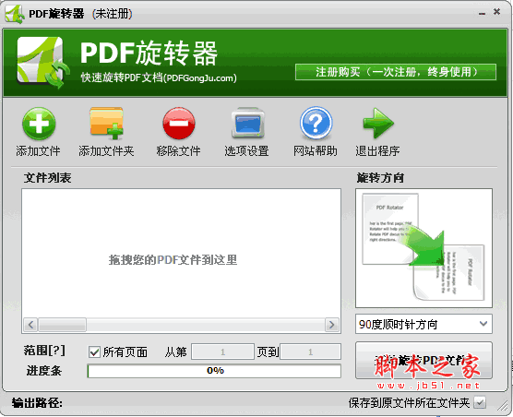Click the 输出路径 label in status bar

(37, 403)
